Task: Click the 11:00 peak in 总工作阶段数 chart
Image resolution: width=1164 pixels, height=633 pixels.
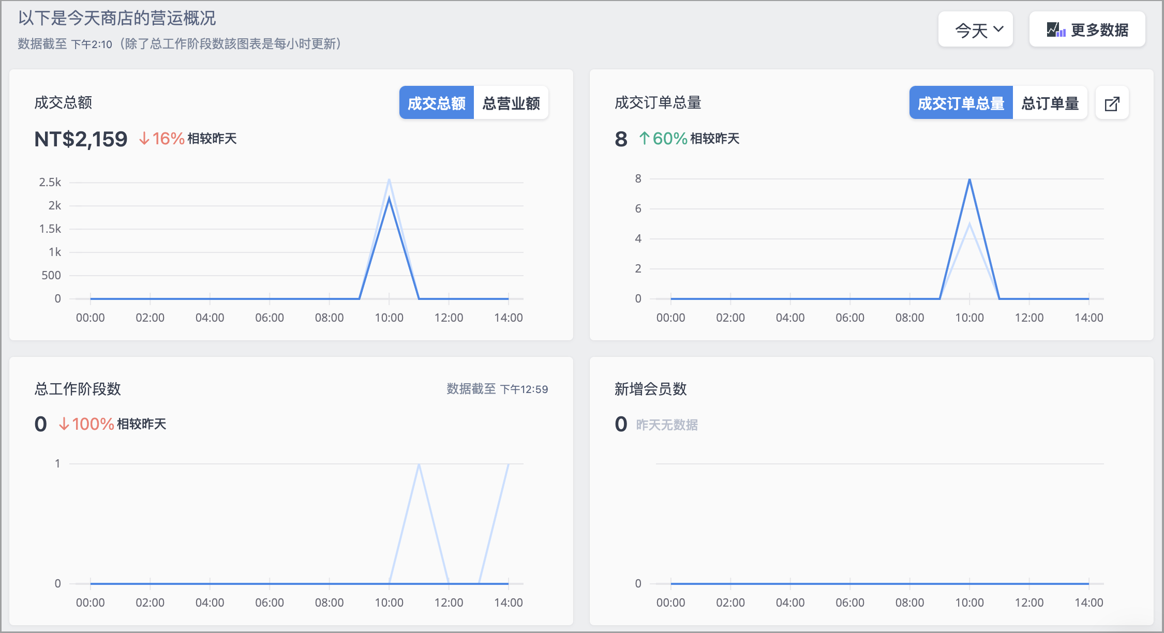Action: point(419,464)
